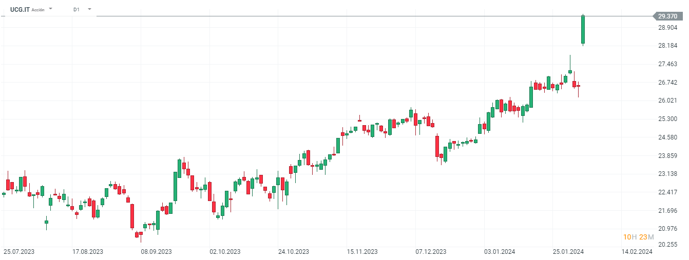Click the 28.904 price level on axis
The height and width of the screenshot is (260, 689).
(668, 28)
